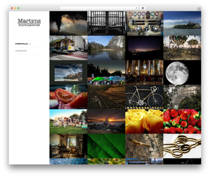Click the browser address bar field
The image size is (210, 177).
click(x=99, y=8)
